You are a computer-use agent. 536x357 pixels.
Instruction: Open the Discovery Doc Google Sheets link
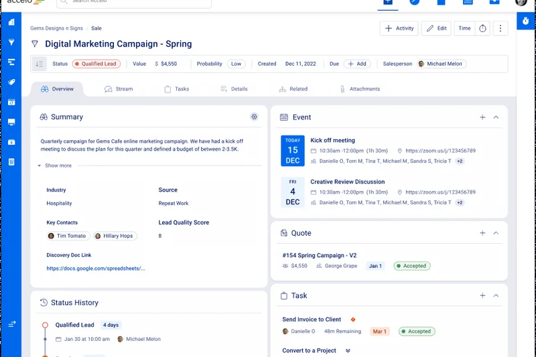[96, 269]
